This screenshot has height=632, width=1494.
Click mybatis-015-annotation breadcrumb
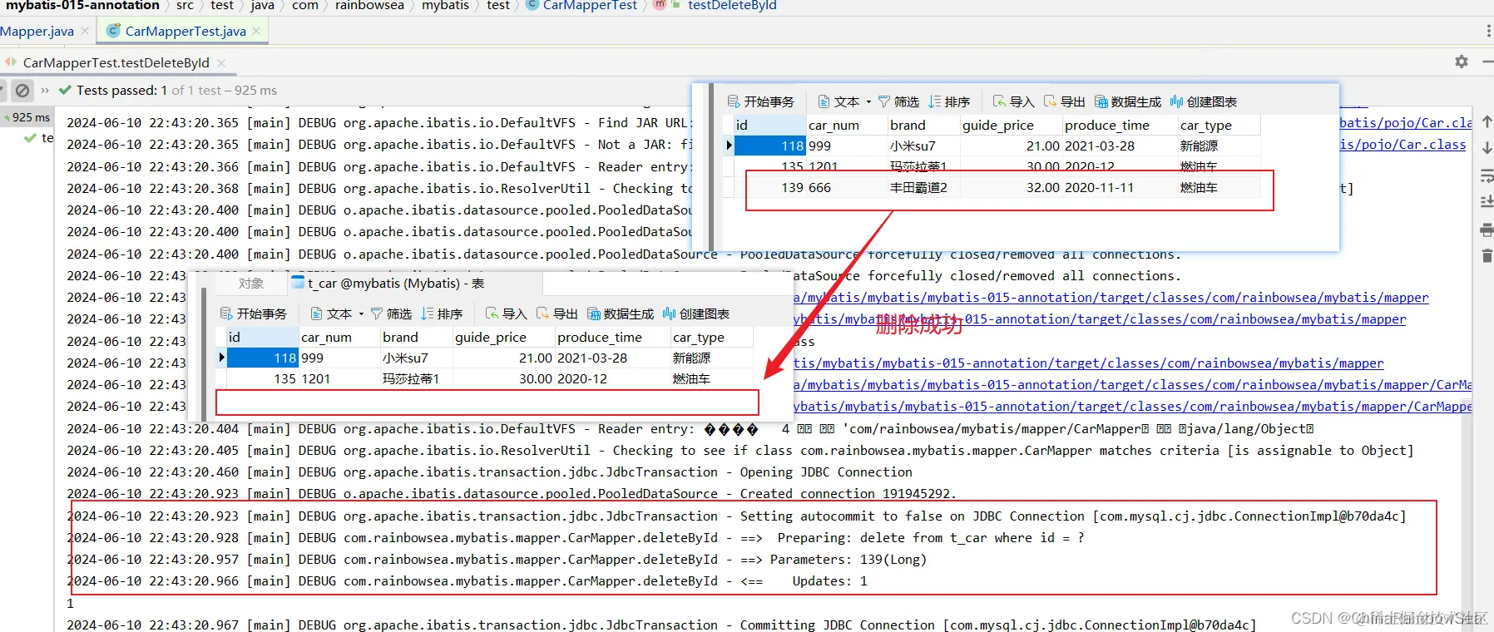pyautogui.click(x=82, y=5)
